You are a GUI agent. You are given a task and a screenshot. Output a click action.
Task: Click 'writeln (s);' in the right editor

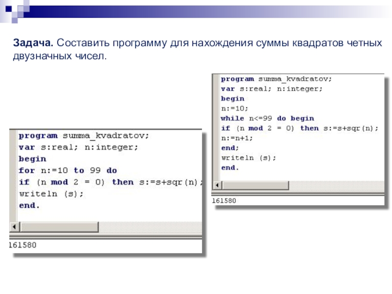click(x=248, y=158)
